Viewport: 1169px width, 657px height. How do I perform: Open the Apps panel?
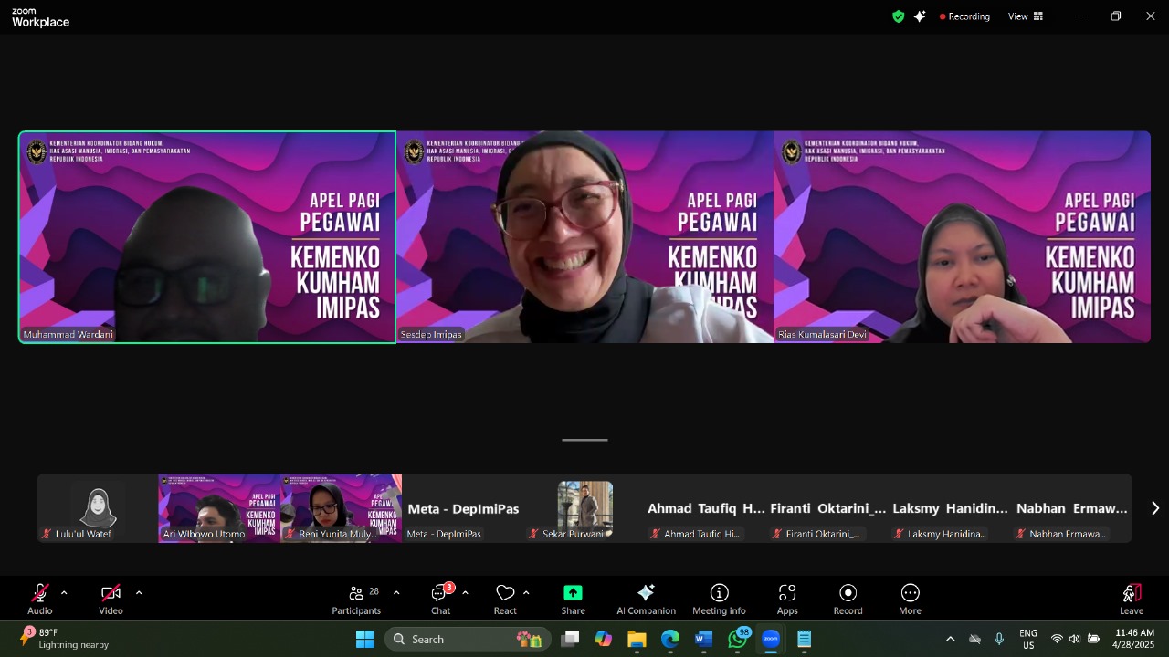point(787,599)
